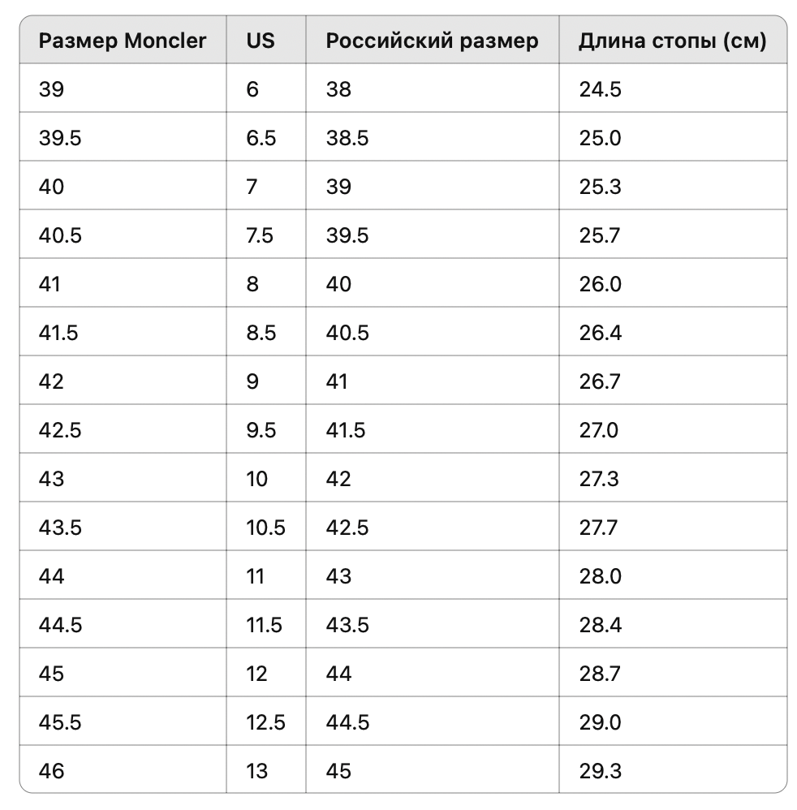Click the foot length 28.0 cell

click(x=673, y=575)
